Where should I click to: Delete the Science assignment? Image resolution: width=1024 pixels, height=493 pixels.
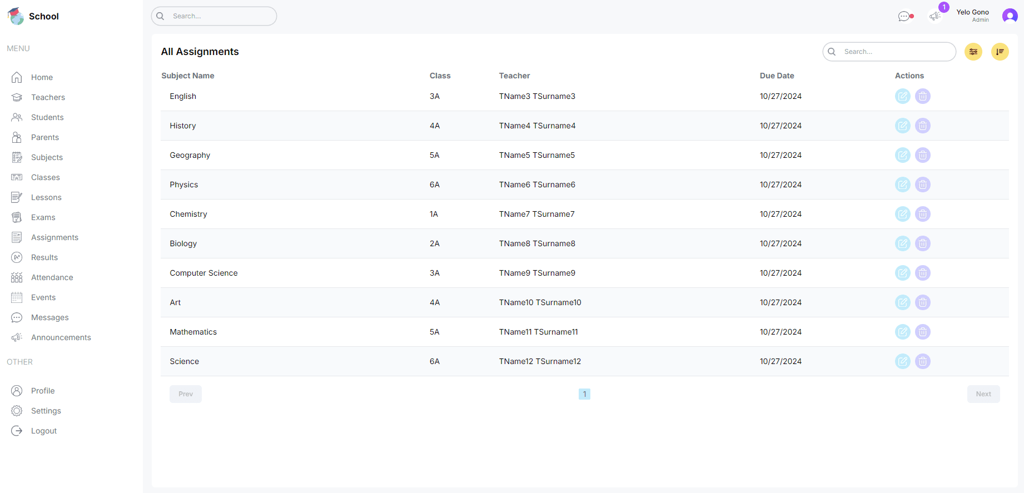(922, 361)
